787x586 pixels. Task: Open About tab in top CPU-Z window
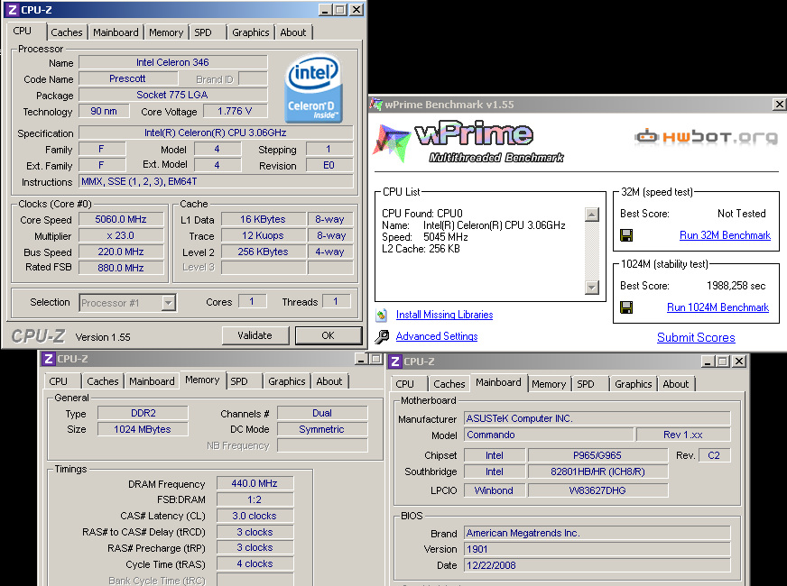293,32
